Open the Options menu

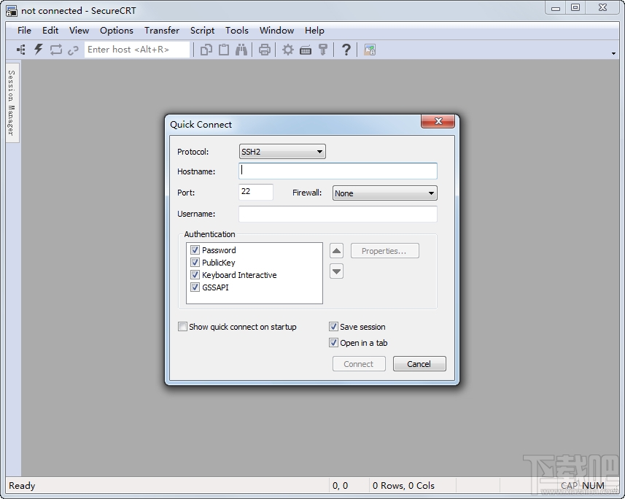pos(117,31)
